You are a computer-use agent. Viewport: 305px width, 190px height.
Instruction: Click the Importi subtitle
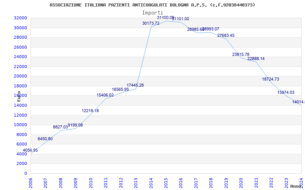click(x=152, y=13)
